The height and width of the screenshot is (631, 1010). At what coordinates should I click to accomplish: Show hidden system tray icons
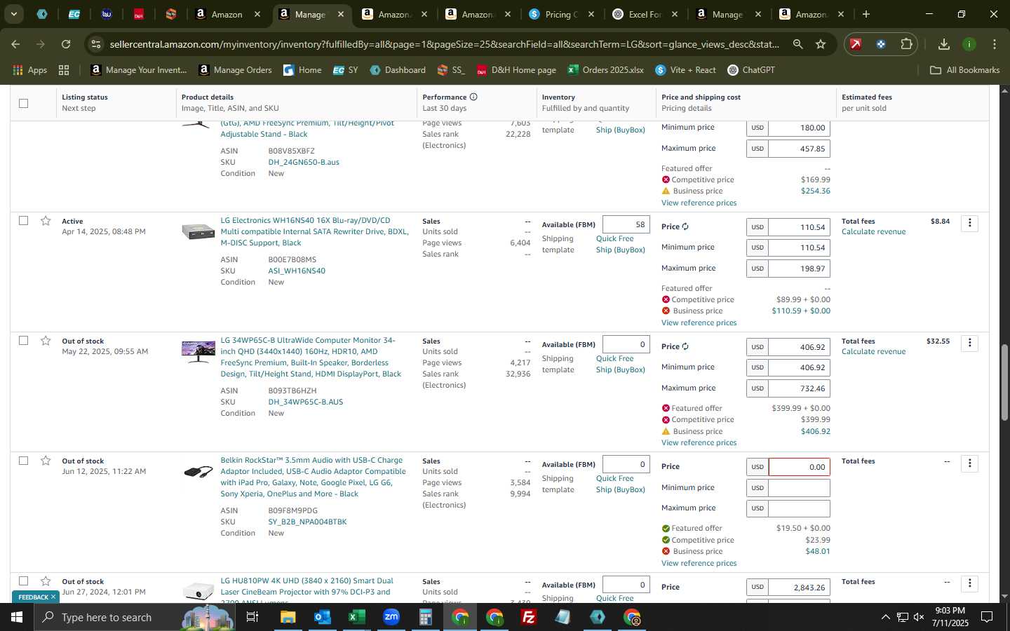(885, 617)
